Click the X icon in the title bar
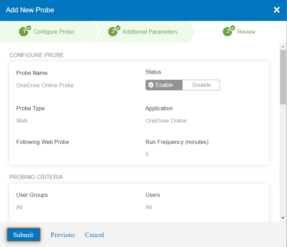 point(277,10)
